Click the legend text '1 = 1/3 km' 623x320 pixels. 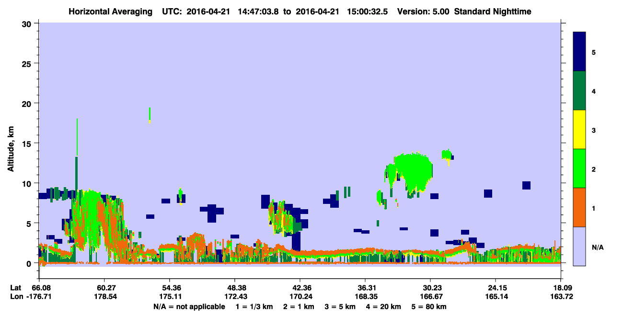[254, 307]
